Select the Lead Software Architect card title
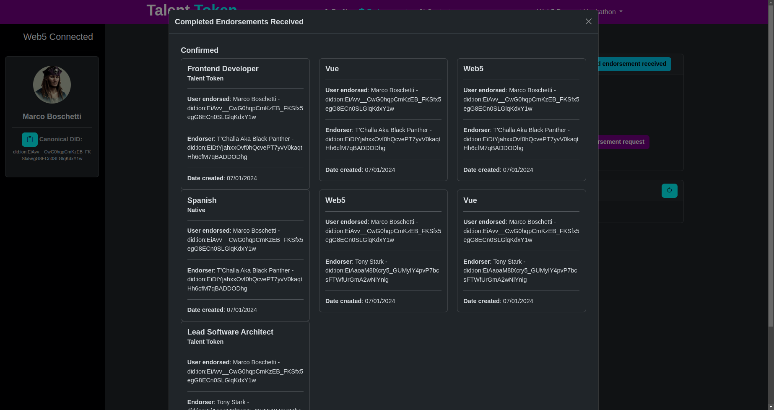The width and height of the screenshot is (774, 410). 230,332
